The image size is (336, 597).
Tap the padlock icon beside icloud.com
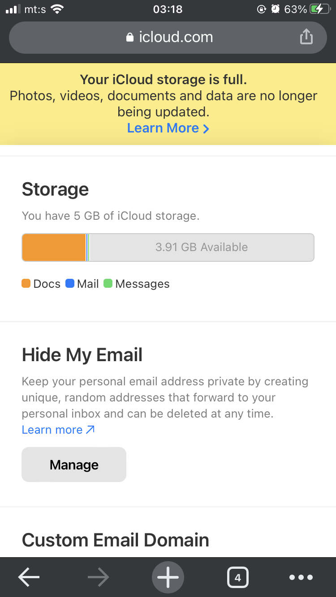129,37
